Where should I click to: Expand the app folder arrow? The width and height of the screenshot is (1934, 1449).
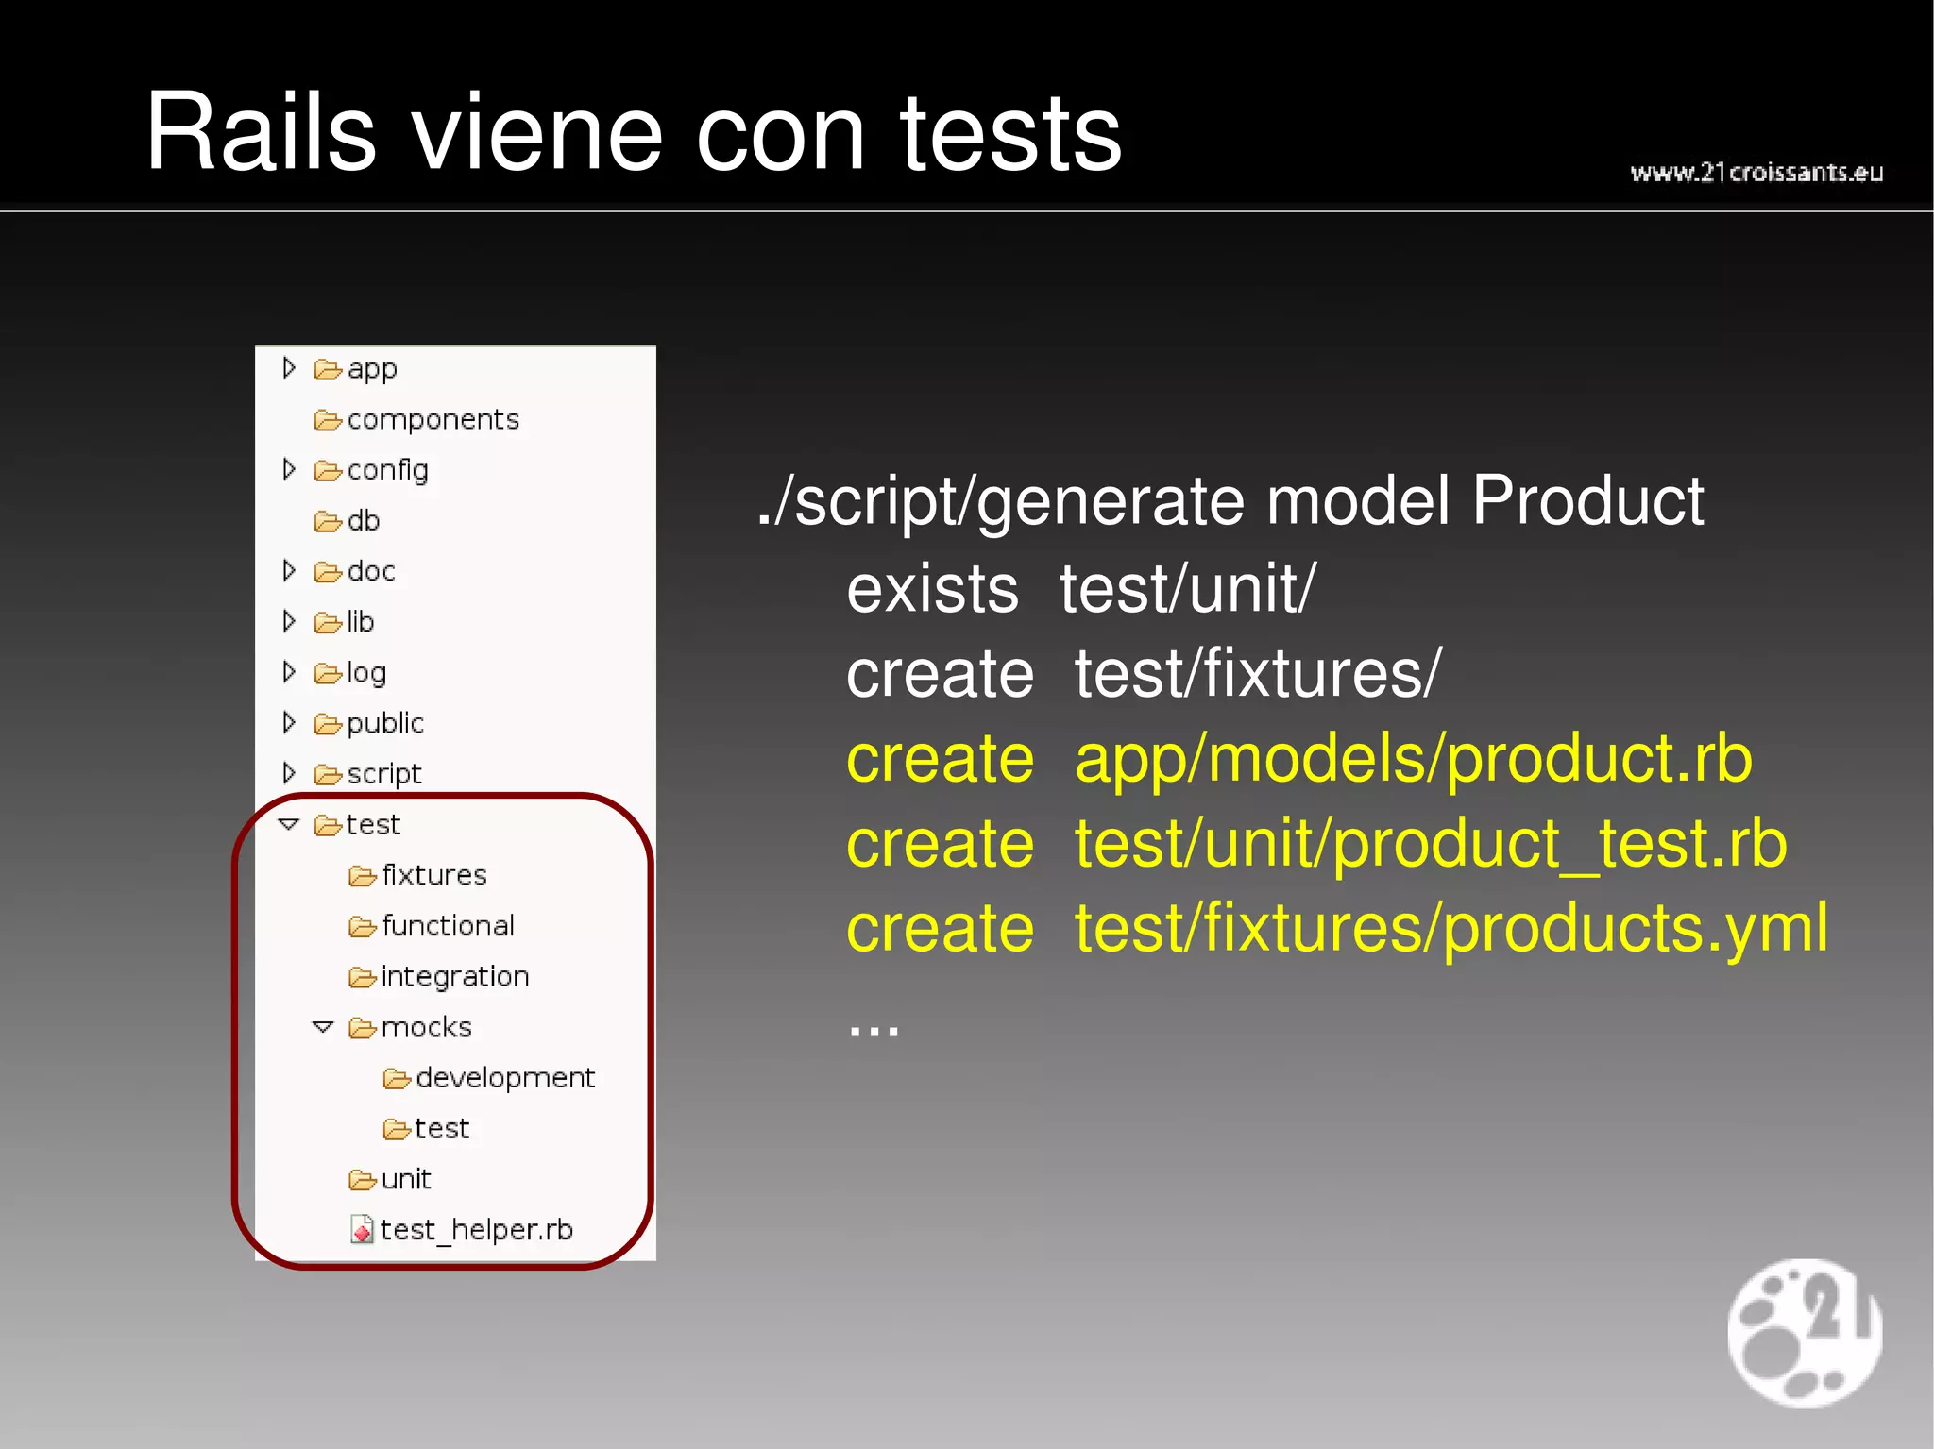(x=289, y=367)
